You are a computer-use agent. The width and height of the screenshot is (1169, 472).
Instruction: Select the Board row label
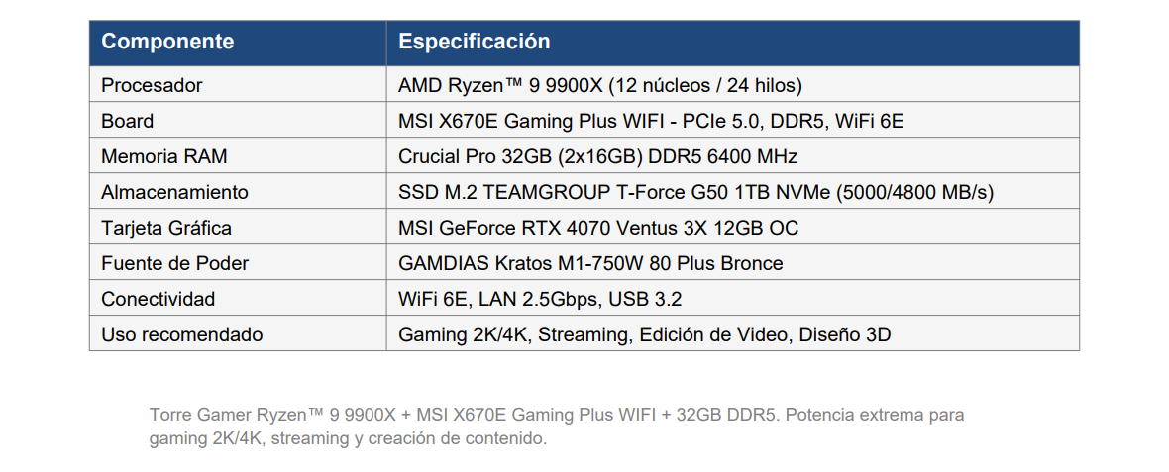(238, 121)
